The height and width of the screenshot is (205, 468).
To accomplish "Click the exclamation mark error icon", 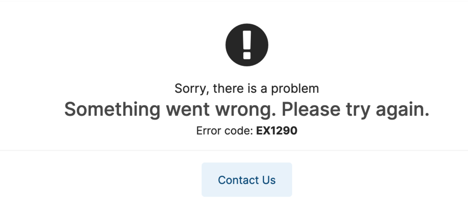I will tap(247, 45).
